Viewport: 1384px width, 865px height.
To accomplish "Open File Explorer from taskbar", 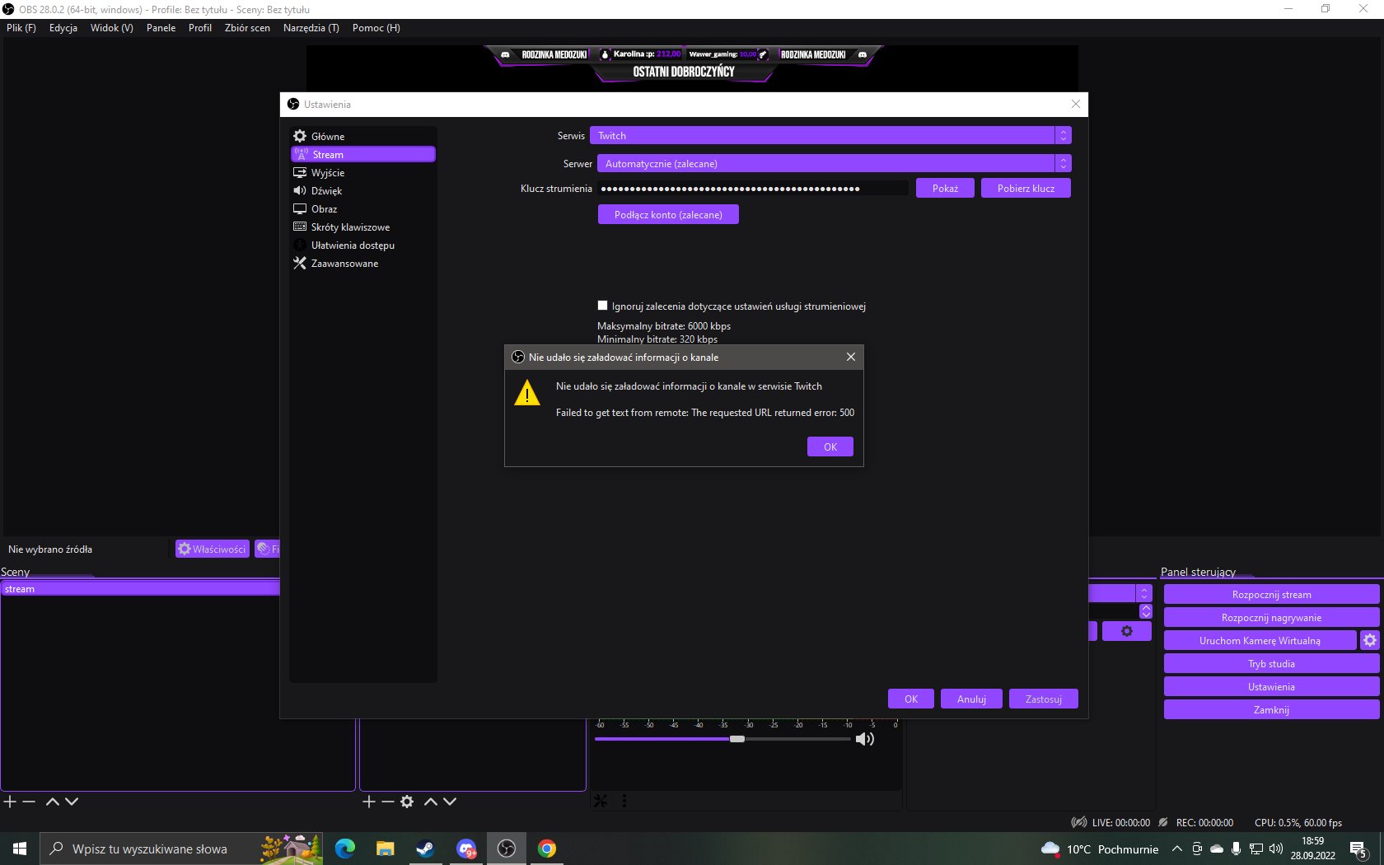I will pos(385,849).
